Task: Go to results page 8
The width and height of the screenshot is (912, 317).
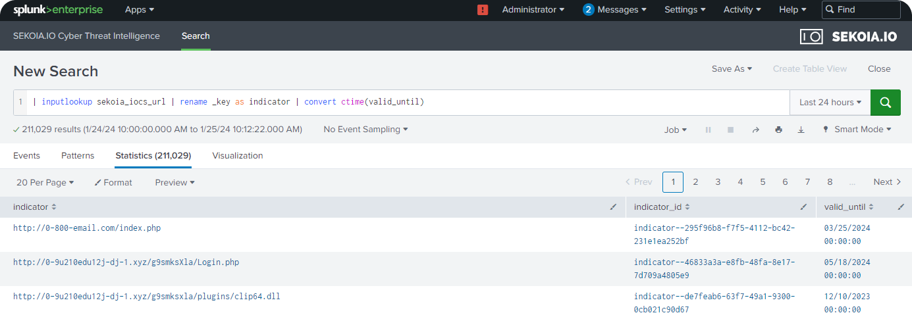Action: (x=830, y=182)
